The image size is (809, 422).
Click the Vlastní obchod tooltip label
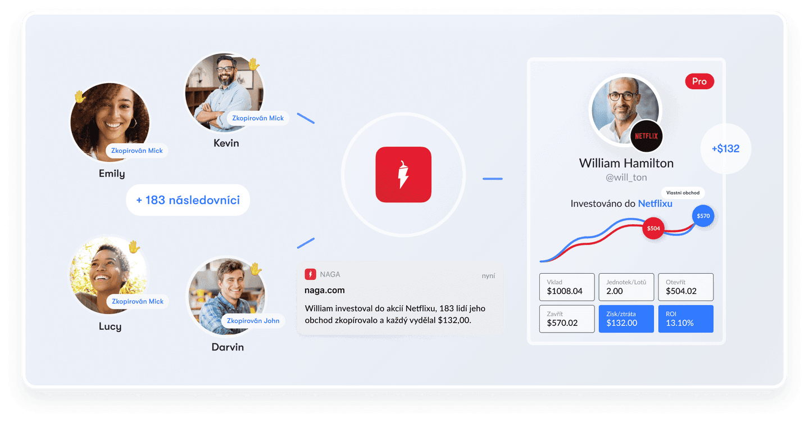click(683, 193)
